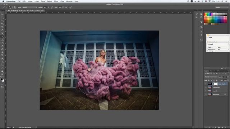Image resolution: width=230 pixels, height=129 pixels.
Task: Open the Filter menu
Action: (56, 1)
